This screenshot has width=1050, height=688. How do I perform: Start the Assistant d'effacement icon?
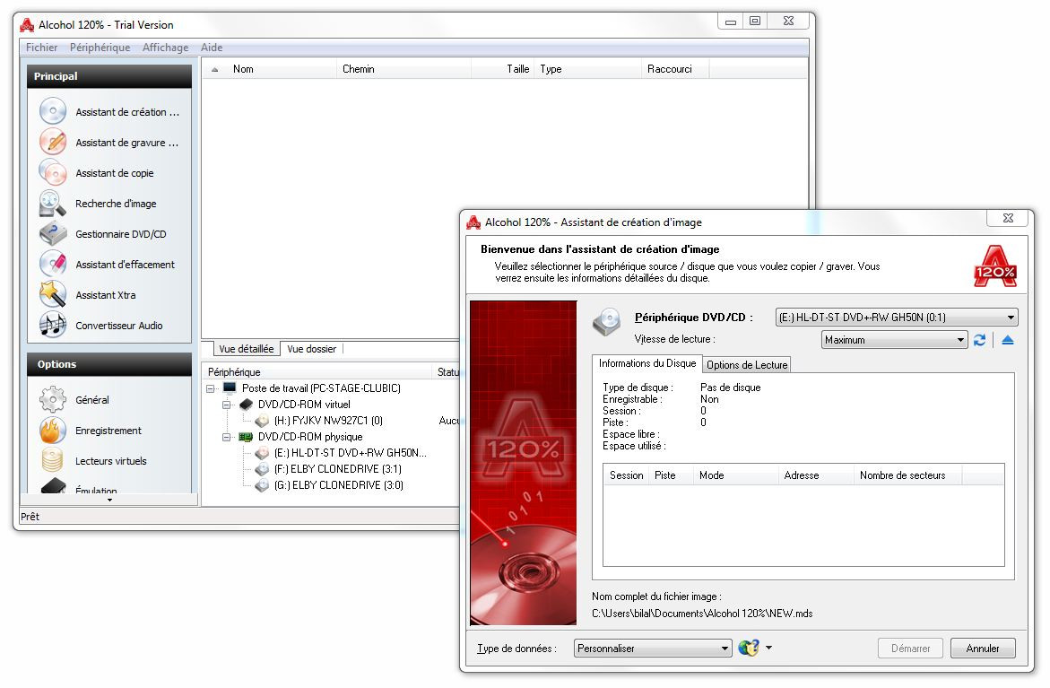53,265
